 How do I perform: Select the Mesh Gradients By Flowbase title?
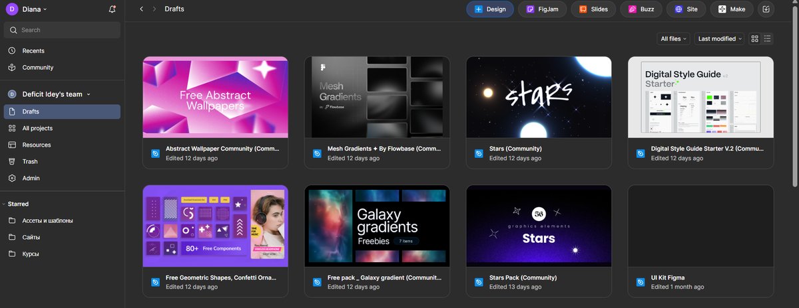pos(384,149)
